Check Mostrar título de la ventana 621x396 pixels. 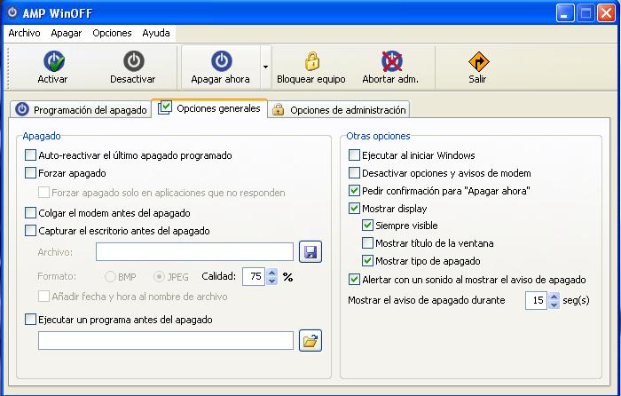(x=367, y=243)
